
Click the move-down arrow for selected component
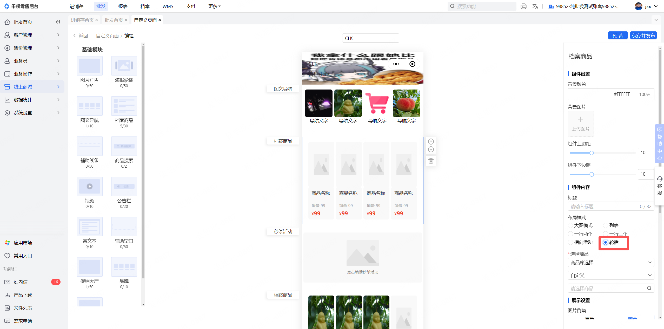[431, 149]
